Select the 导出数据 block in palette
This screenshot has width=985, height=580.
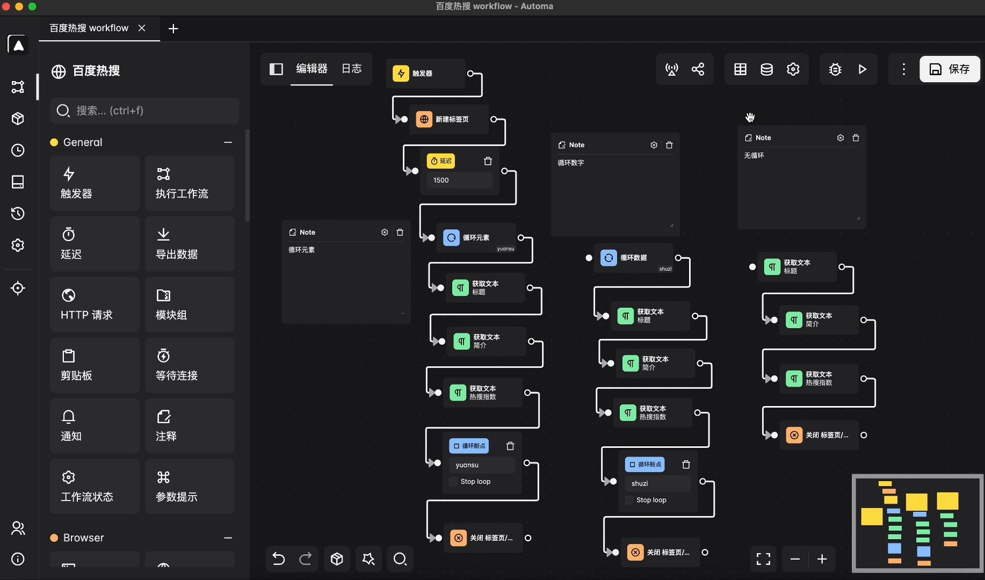[x=190, y=244]
